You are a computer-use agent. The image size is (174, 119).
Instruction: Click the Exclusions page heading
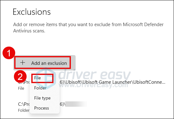tap(32, 12)
